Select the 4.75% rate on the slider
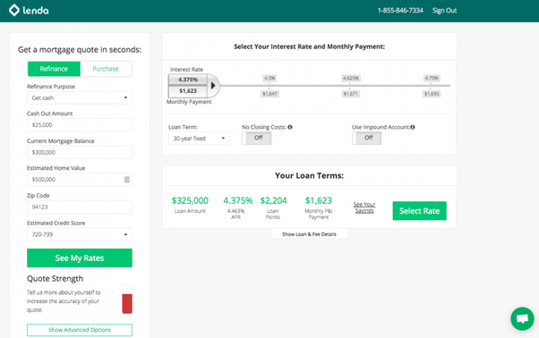Image resolution: width=539 pixels, height=338 pixels. click(x=431, y=78)
